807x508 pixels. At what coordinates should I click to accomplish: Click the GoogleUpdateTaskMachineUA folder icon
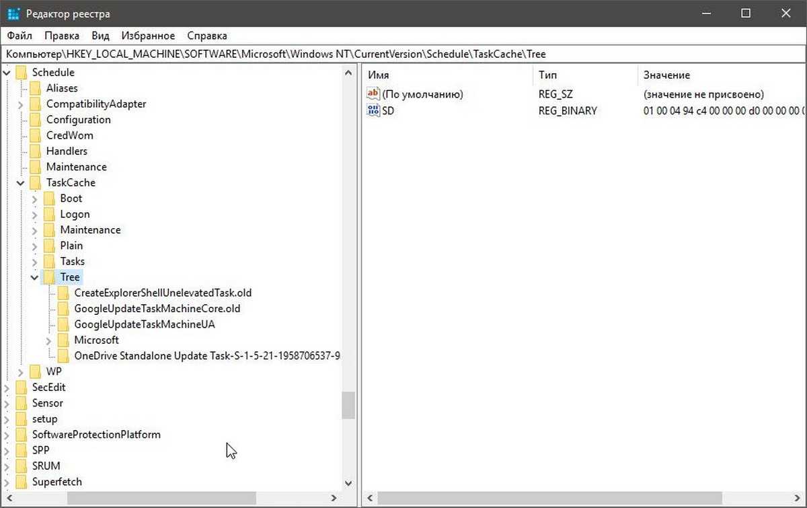point(63,324)
